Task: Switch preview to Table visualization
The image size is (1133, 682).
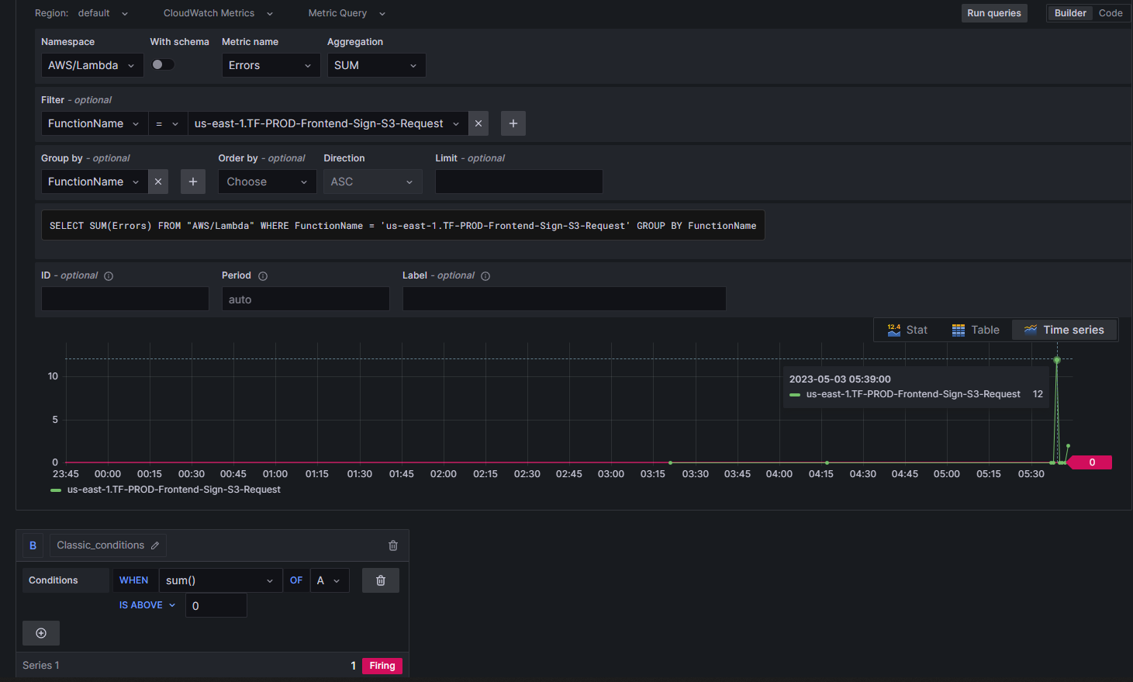Action: tap(975, 329)
